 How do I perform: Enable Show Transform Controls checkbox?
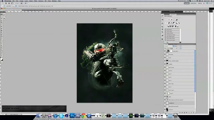[18, 6]
